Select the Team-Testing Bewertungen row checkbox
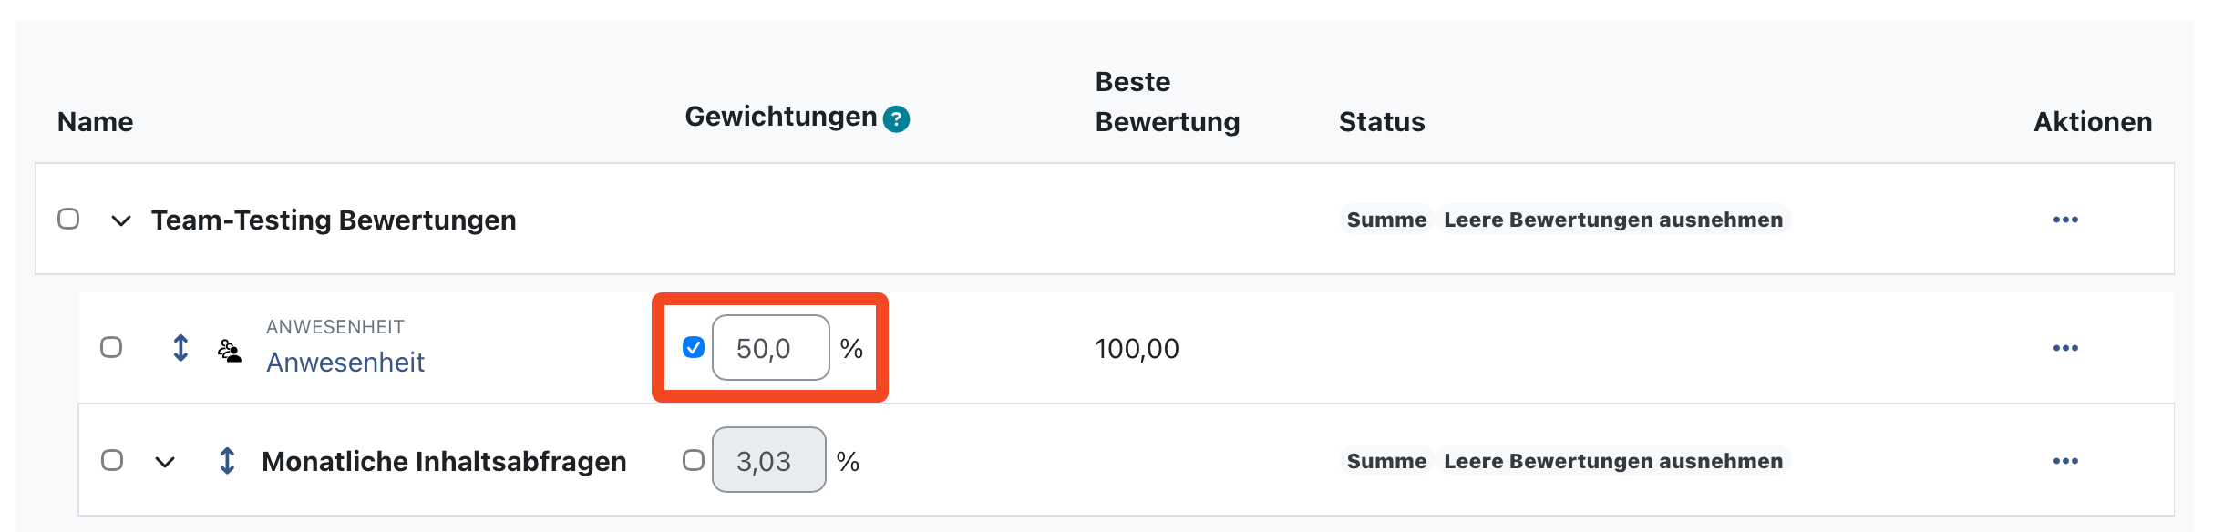 pyautogui.click(x=68, y=219)
